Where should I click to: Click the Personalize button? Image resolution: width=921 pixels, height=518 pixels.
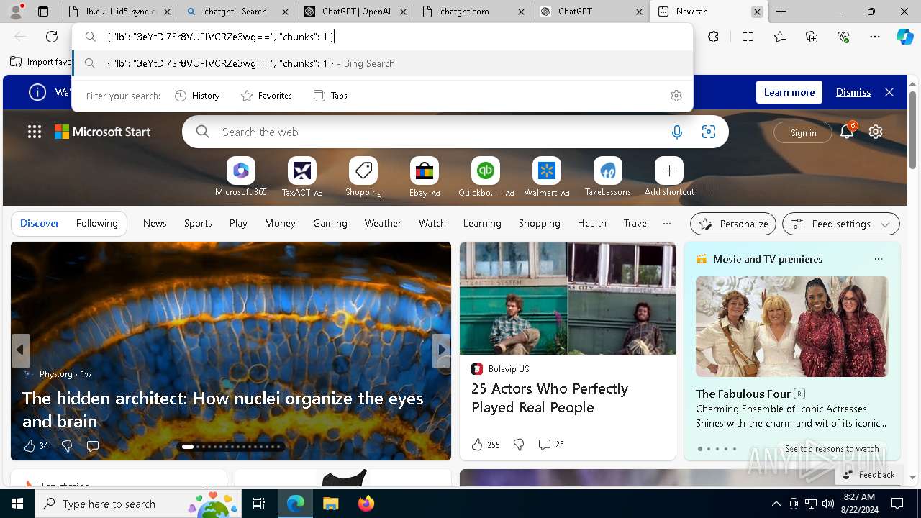pyautogui.click(x=733, y=224)
